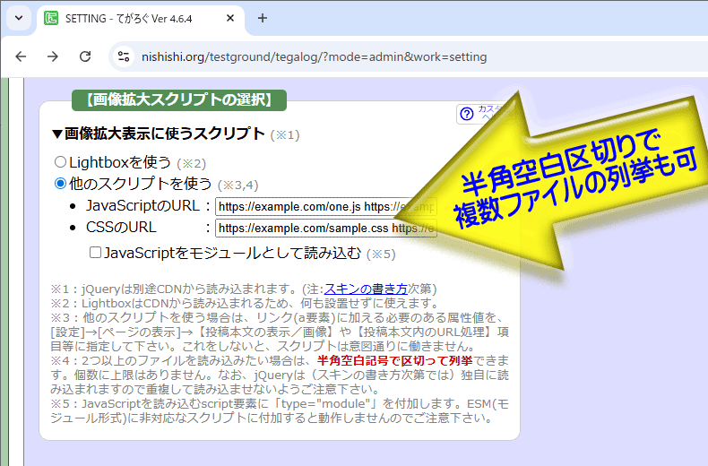Image resolution: width=708 pixels, height=466 pixels.
Task: Click the ▼画像拡大表示に使うスクリプト heading
Action: (158, 134)
